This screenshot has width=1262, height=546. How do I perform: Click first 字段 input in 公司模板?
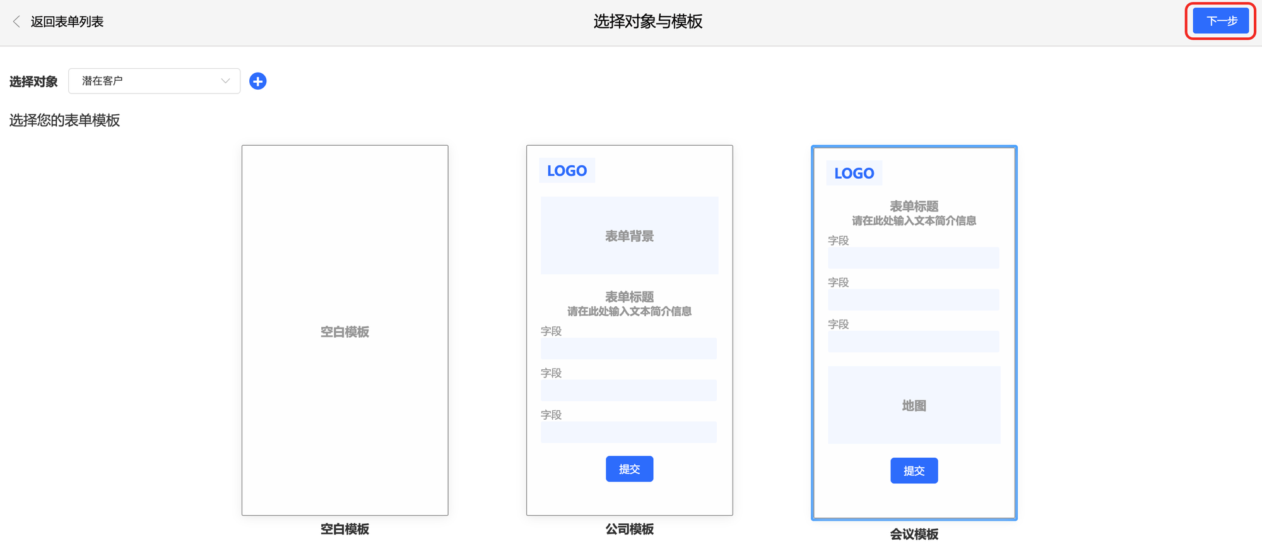point(628,348)
